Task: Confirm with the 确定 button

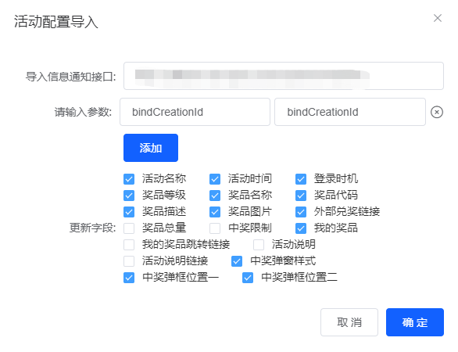Action: (415, 322)
